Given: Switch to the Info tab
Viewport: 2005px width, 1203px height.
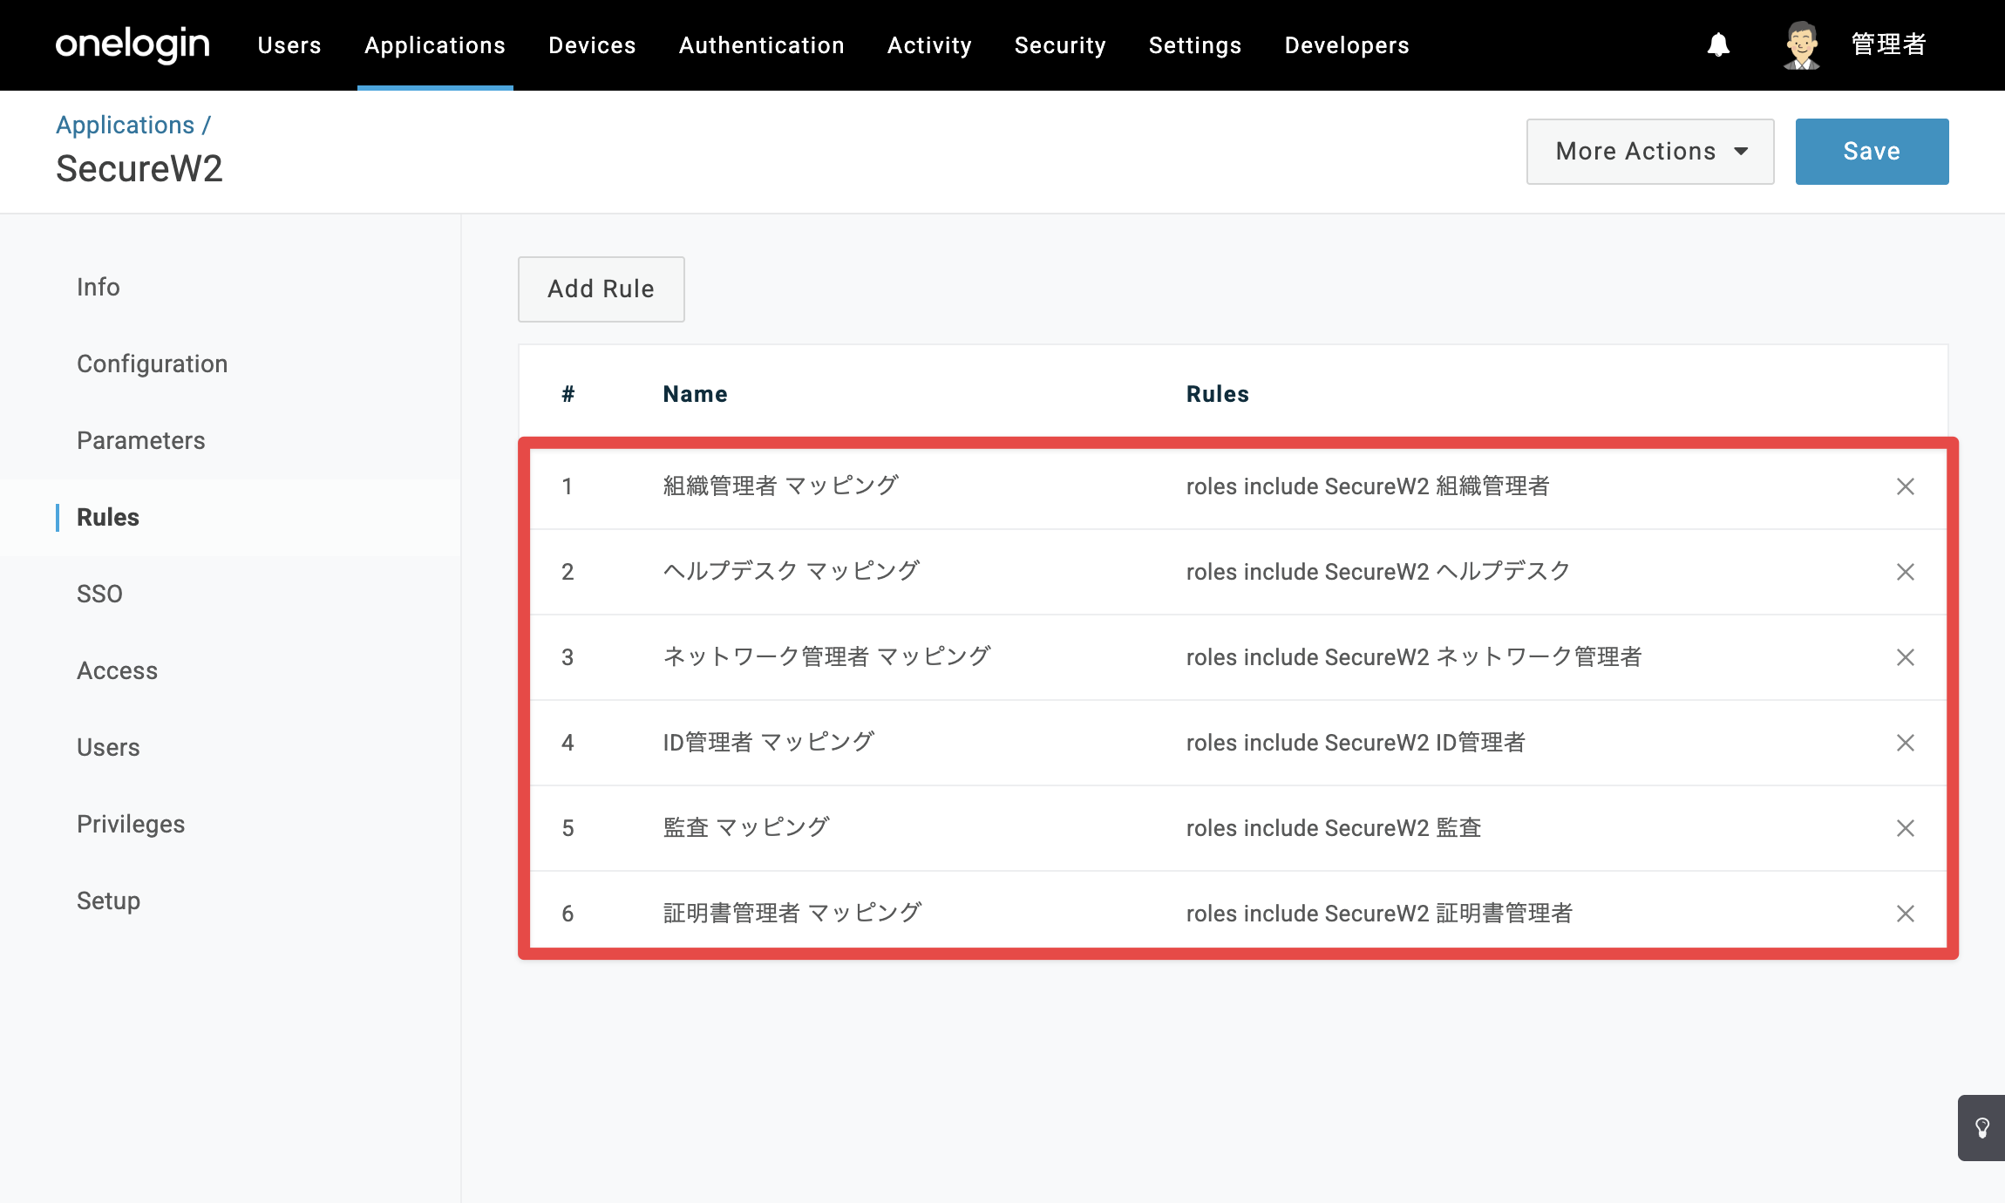Looking at the screenshot, I should 99,287.
